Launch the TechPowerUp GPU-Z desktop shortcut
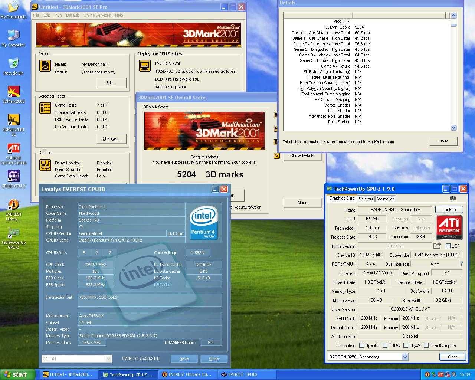 (13, 238)
